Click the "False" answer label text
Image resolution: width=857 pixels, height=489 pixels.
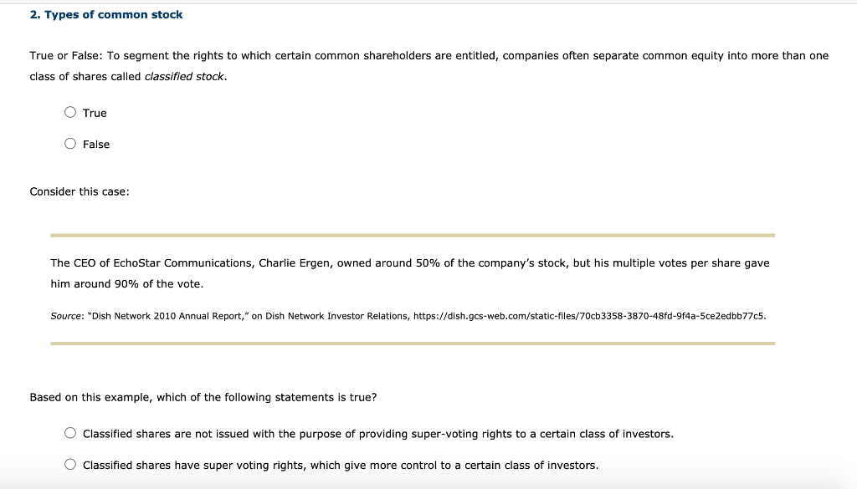click(x=96, y=145)
